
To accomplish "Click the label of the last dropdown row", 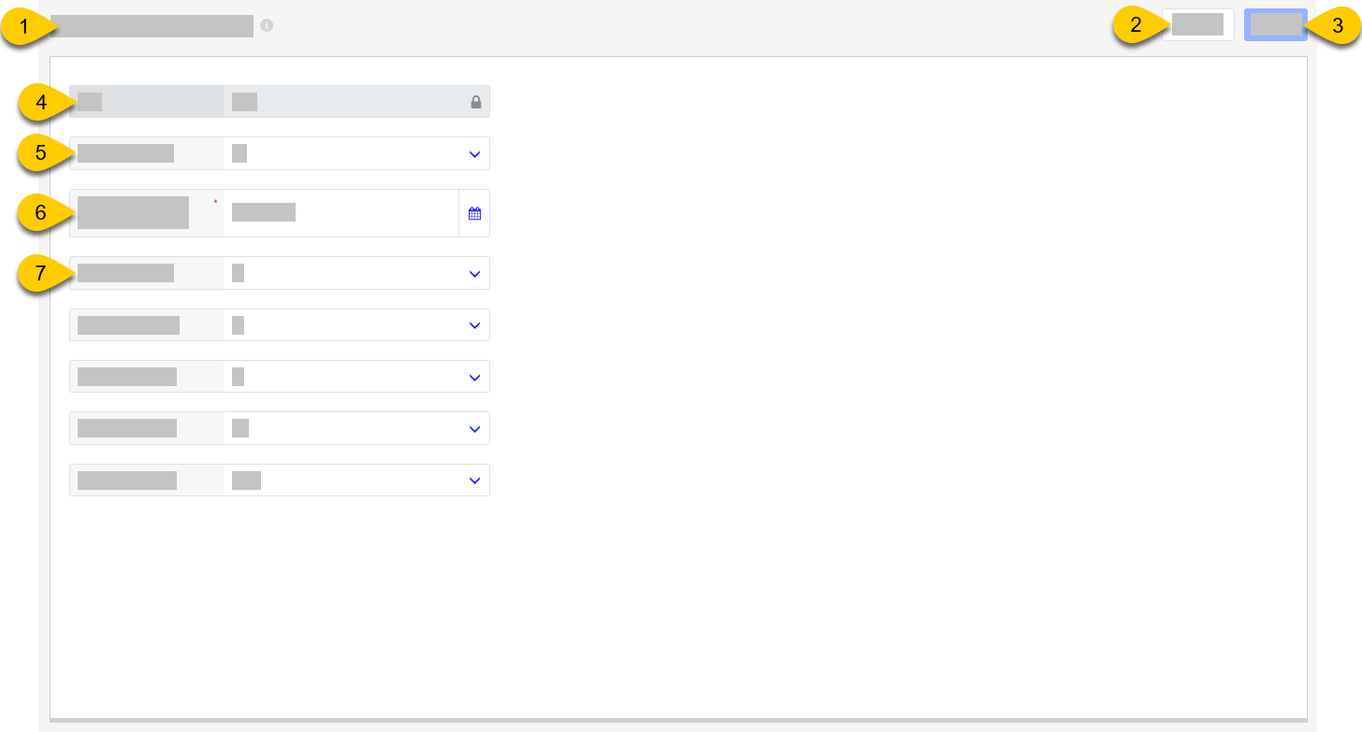I will point(125,480).
